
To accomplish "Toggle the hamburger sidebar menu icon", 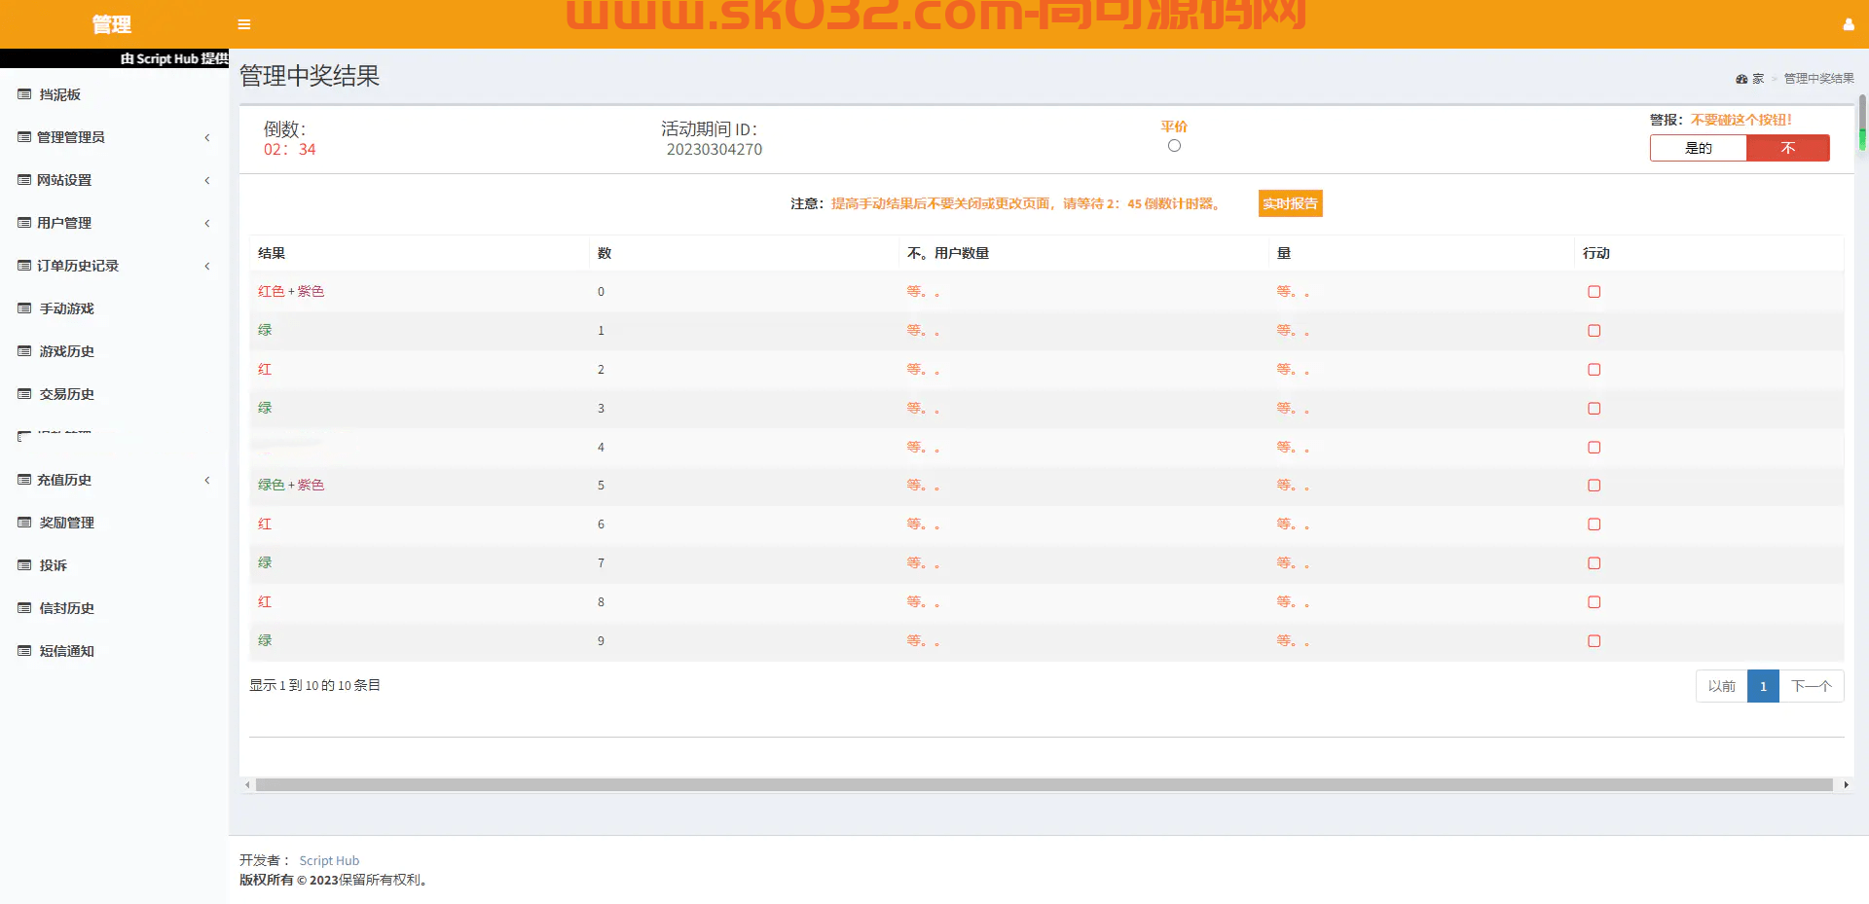I will click(x=244, y=24).
